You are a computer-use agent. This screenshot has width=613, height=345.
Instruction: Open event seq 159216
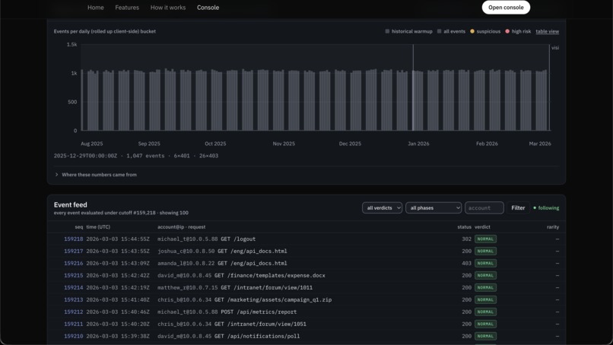coord(74,263)
